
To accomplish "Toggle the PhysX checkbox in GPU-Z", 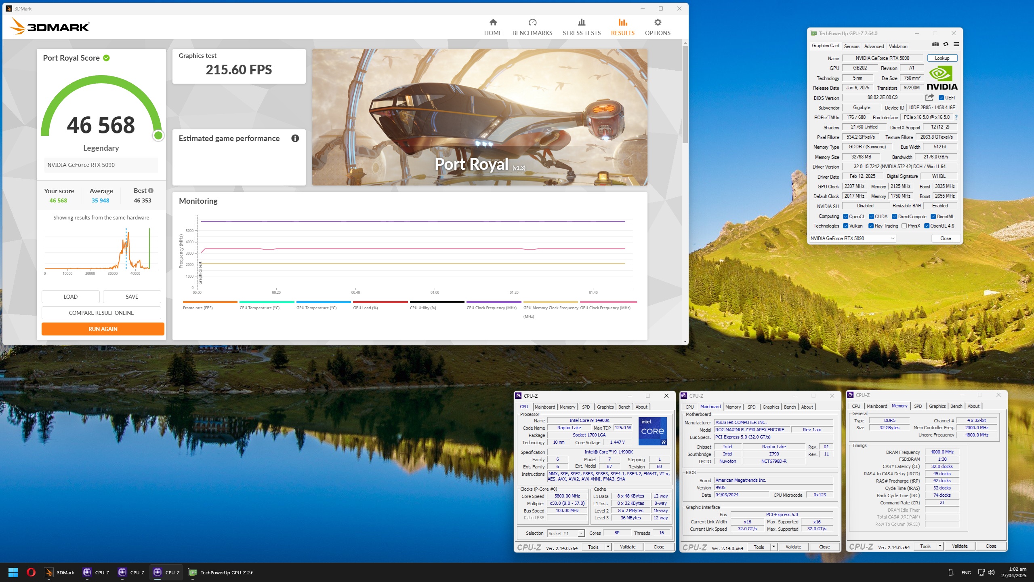I will click(904, 226).
